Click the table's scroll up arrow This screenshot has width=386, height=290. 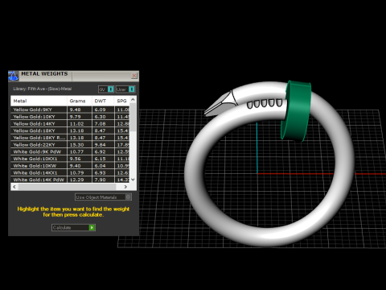pyautogui.click(x=133, y=100)
